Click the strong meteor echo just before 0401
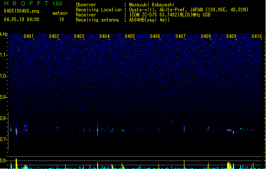 coord(16,131)
